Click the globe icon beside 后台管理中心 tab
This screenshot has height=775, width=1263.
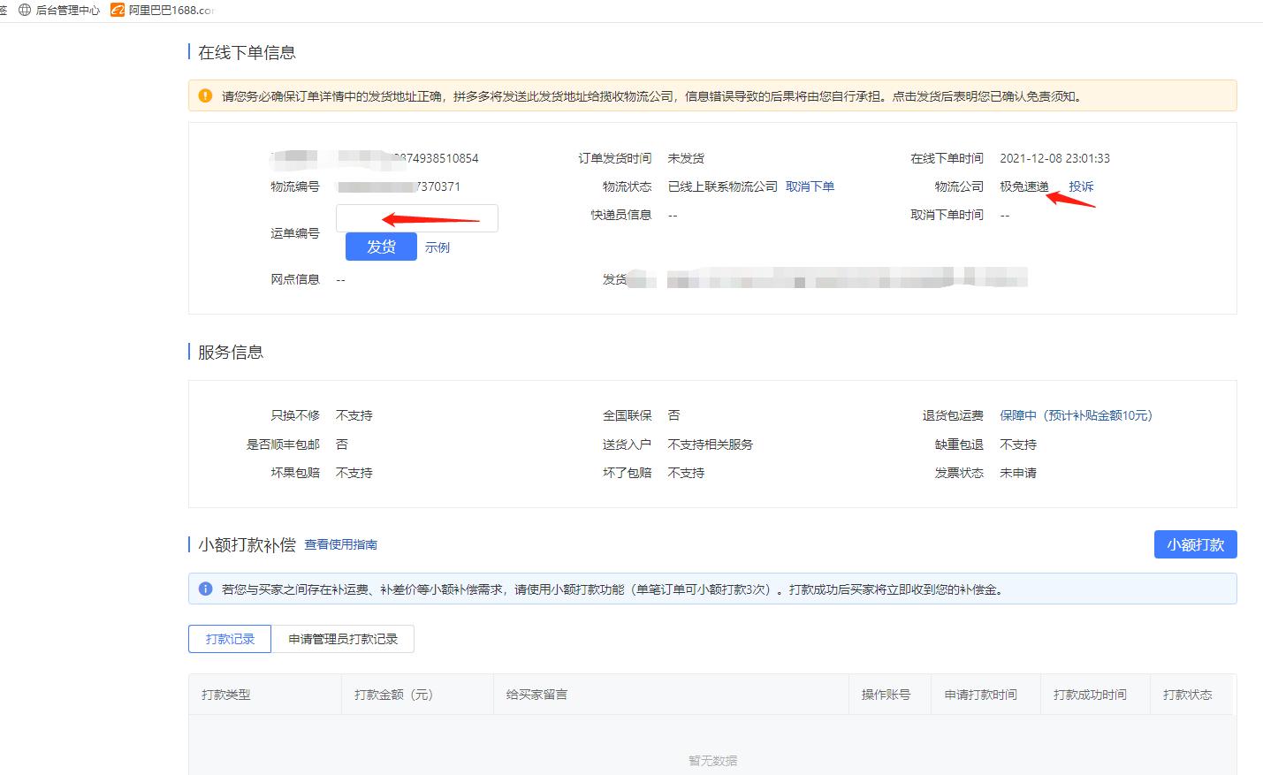pos(24,11)
